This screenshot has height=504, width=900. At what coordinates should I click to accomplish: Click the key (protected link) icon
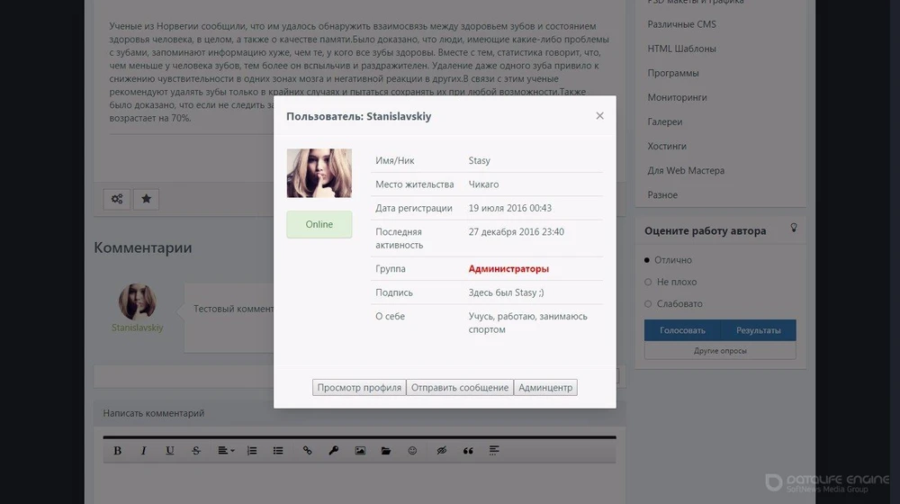pyautogui.click(x=334, y=451)
